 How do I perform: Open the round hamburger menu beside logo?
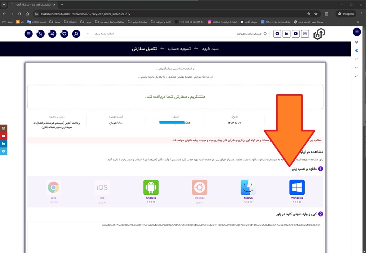pyautogui.click(x=29, y=34)
